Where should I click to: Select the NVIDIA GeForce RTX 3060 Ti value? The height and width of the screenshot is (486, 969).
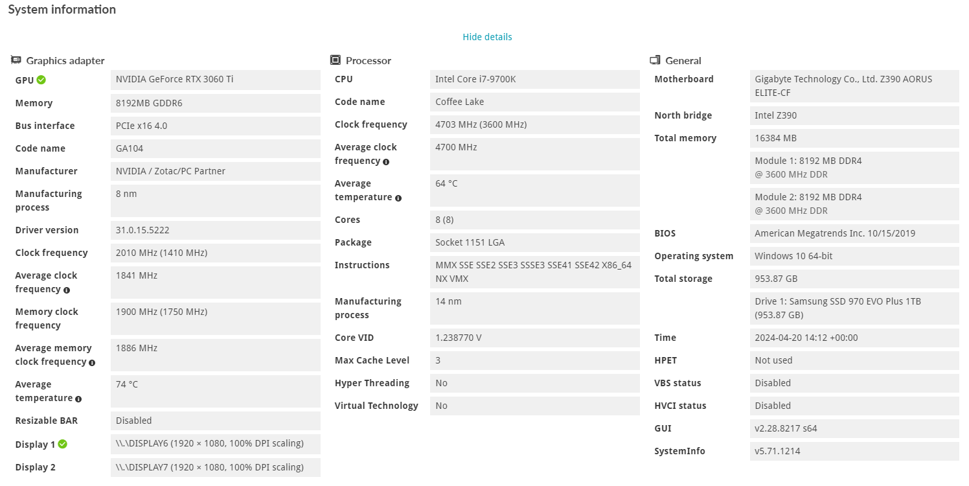click(175, 79)
